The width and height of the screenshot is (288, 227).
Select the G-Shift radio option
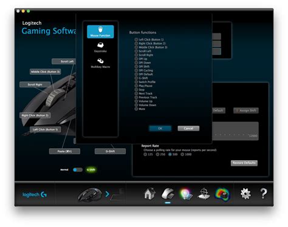pyautogui.click(x=136, y=78)
